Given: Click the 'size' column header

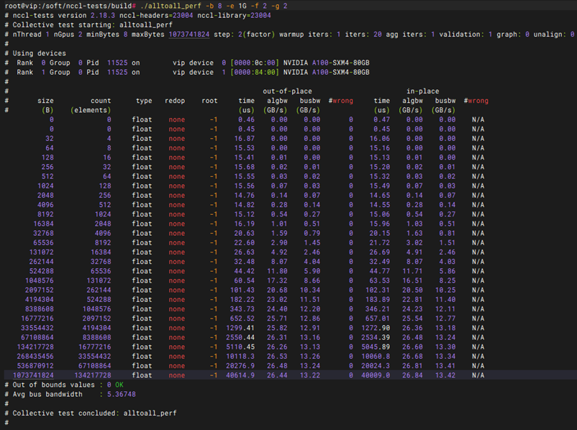Looking at the screenshot, I should coord(45,101).
